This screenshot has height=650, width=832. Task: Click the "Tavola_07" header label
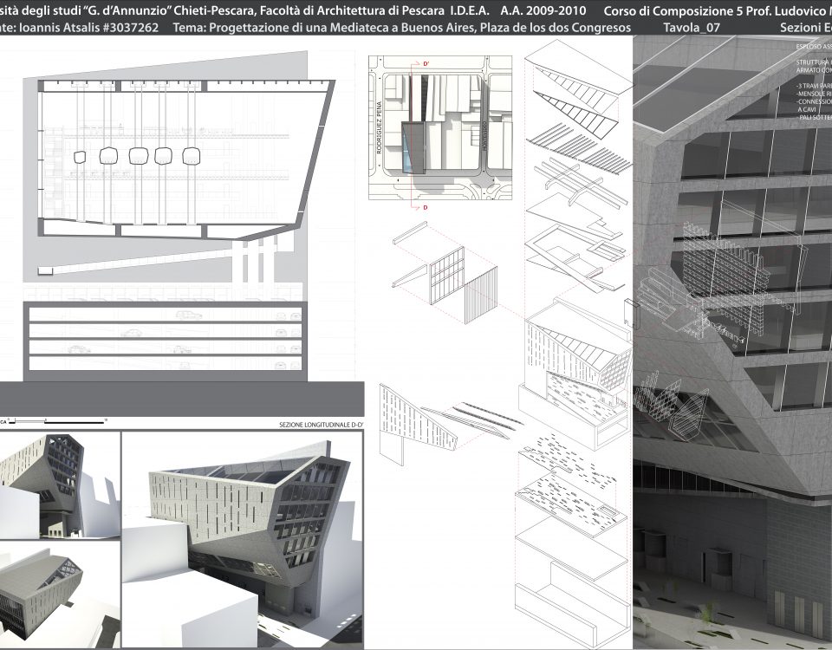(x=686, y=28)
